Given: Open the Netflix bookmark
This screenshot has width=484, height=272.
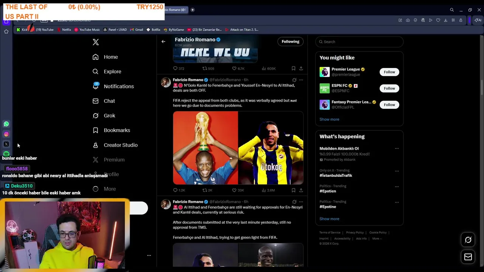Looking at the screenshot, I should [x=64, y=29].
